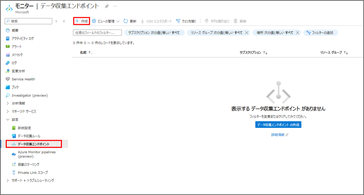364x195 pixels.
Task: Select データ収集エンドポイント in the sidebar
Action: click(34, 144)
